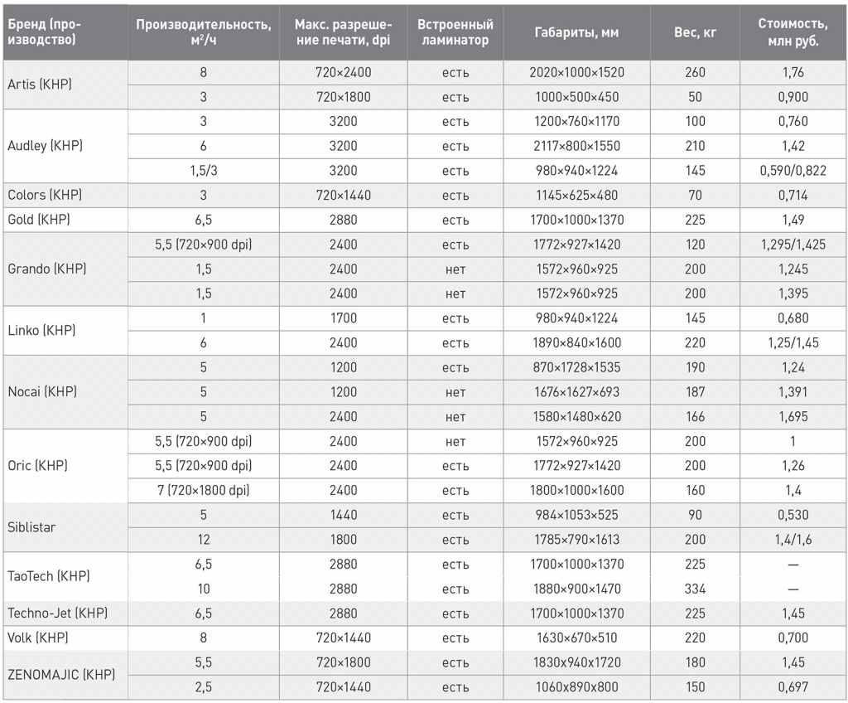Image resolution: width=848 pixels, height=703 pixels.
Task: Select the 'TaoTech (KHP)' brand cell
Action: 65,576
